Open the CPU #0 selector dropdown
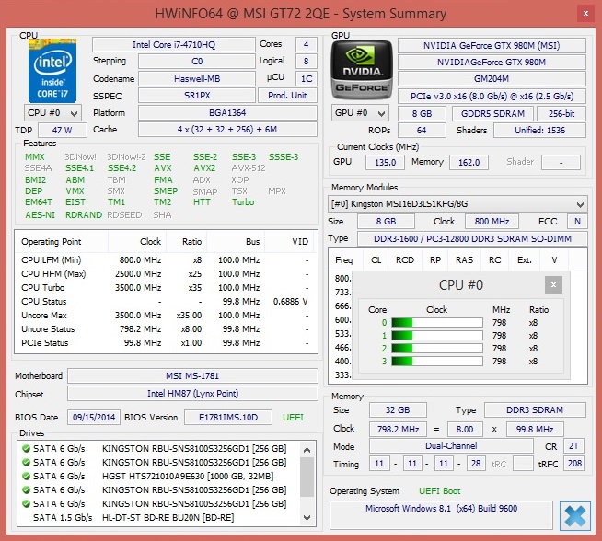602x541 pixels. [x=53, y=113]
